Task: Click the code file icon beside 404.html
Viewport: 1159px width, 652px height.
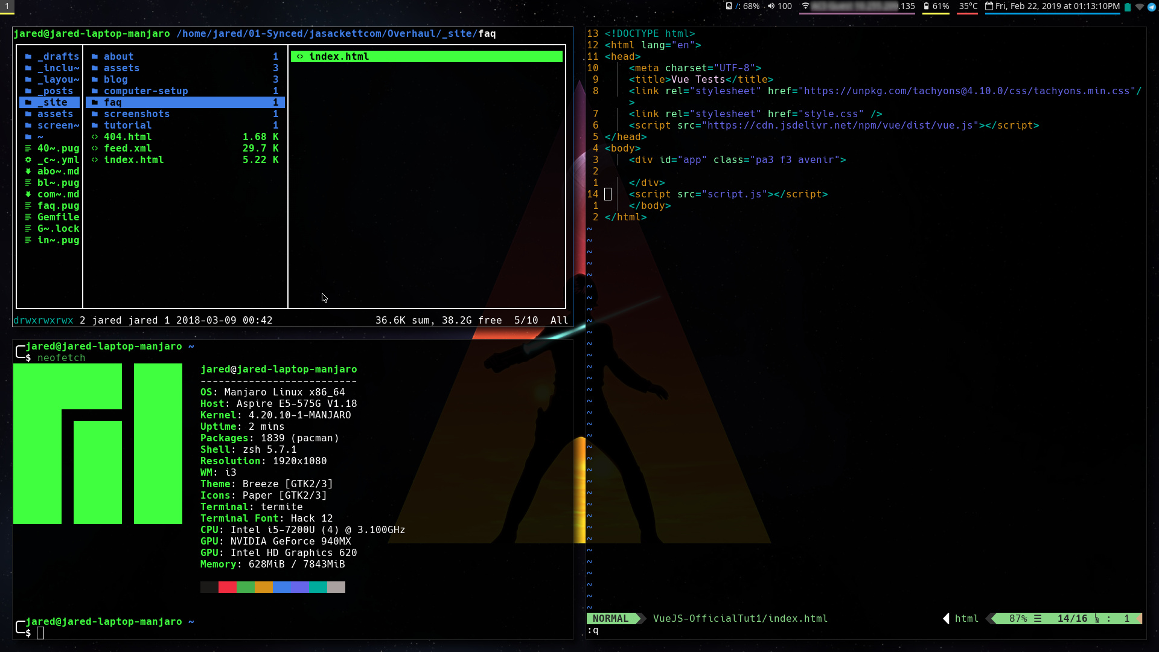Action: coord(95,137)
